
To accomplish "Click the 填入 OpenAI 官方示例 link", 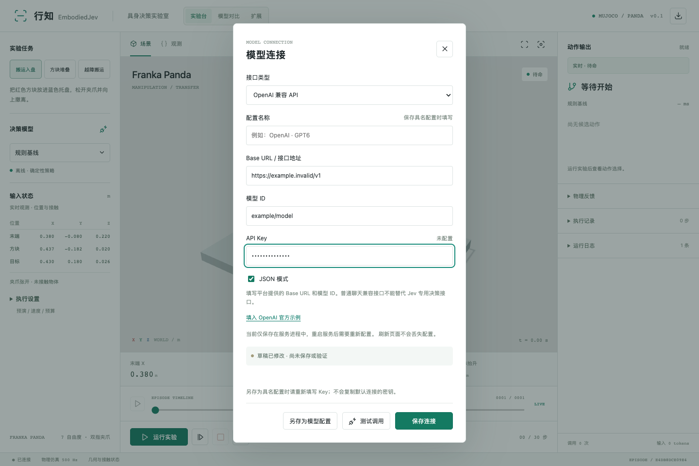I will tap(273, 317).
